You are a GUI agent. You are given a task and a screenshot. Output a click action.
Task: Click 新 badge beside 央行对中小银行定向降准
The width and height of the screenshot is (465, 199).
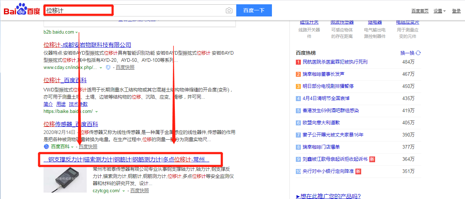pyautogui.click(x=358, y=171)
